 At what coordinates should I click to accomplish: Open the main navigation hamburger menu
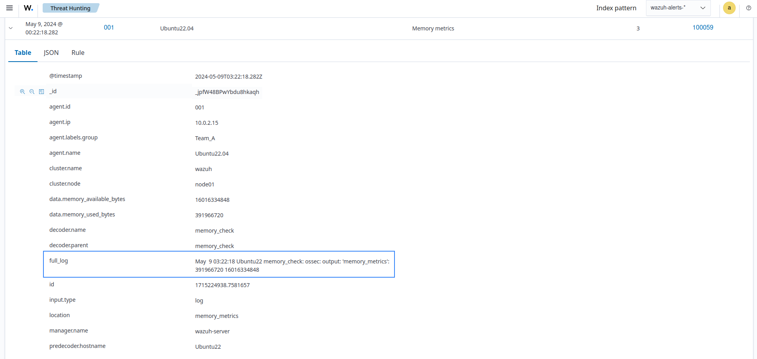pos(9,8)
